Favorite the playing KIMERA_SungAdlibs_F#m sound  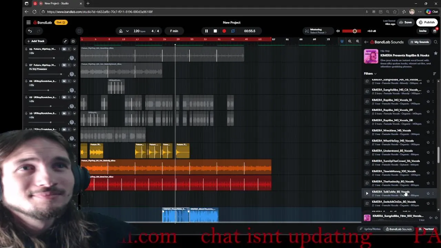pyautogui.click(x=436, y=218)
